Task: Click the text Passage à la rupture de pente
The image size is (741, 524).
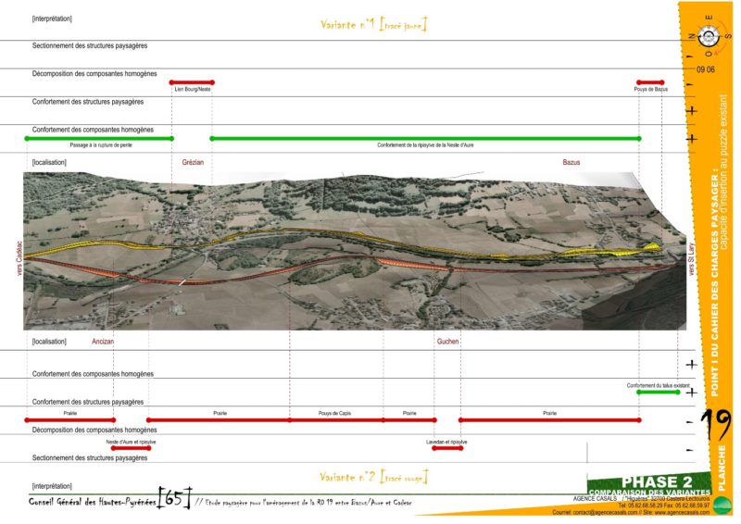Action: [x=101, y=145]
